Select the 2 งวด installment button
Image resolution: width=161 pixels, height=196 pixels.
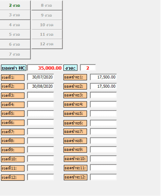click(x=15, y=5)
